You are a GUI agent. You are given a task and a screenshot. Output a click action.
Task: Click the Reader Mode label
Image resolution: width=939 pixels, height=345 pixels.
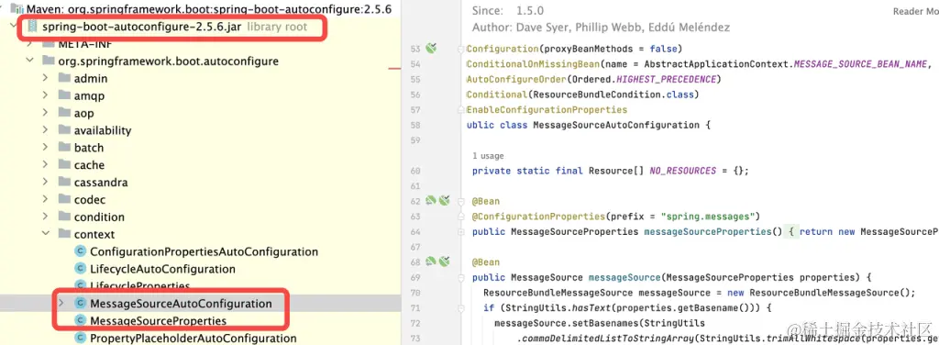click(x=916, y=11)
